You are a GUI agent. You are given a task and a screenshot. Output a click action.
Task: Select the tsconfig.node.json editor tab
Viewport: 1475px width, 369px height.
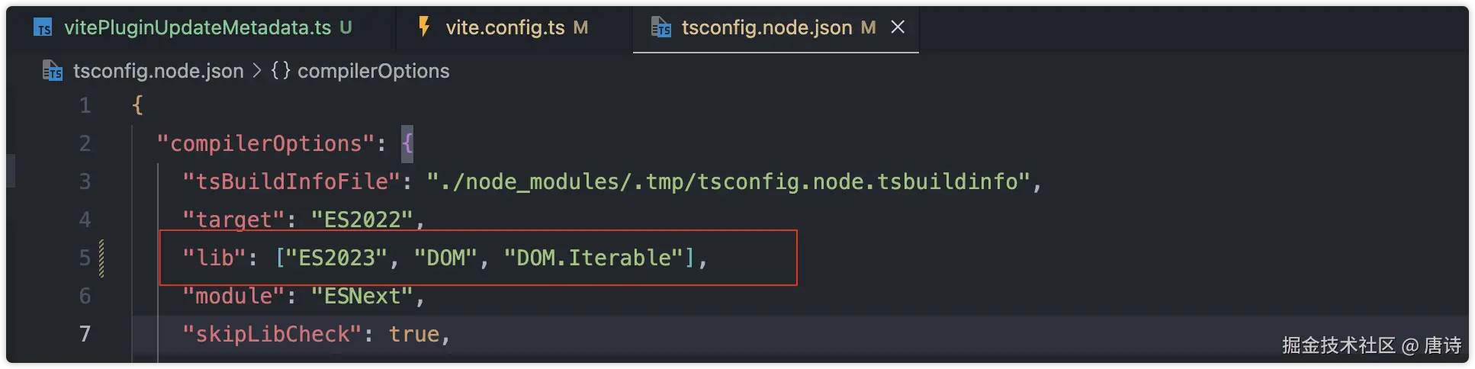pos(766,28)
